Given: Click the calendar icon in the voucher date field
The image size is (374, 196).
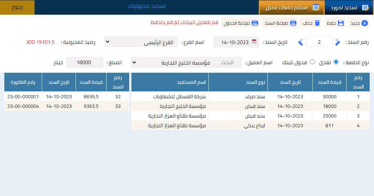Looking at the screenshot, I should coord(254,42).
